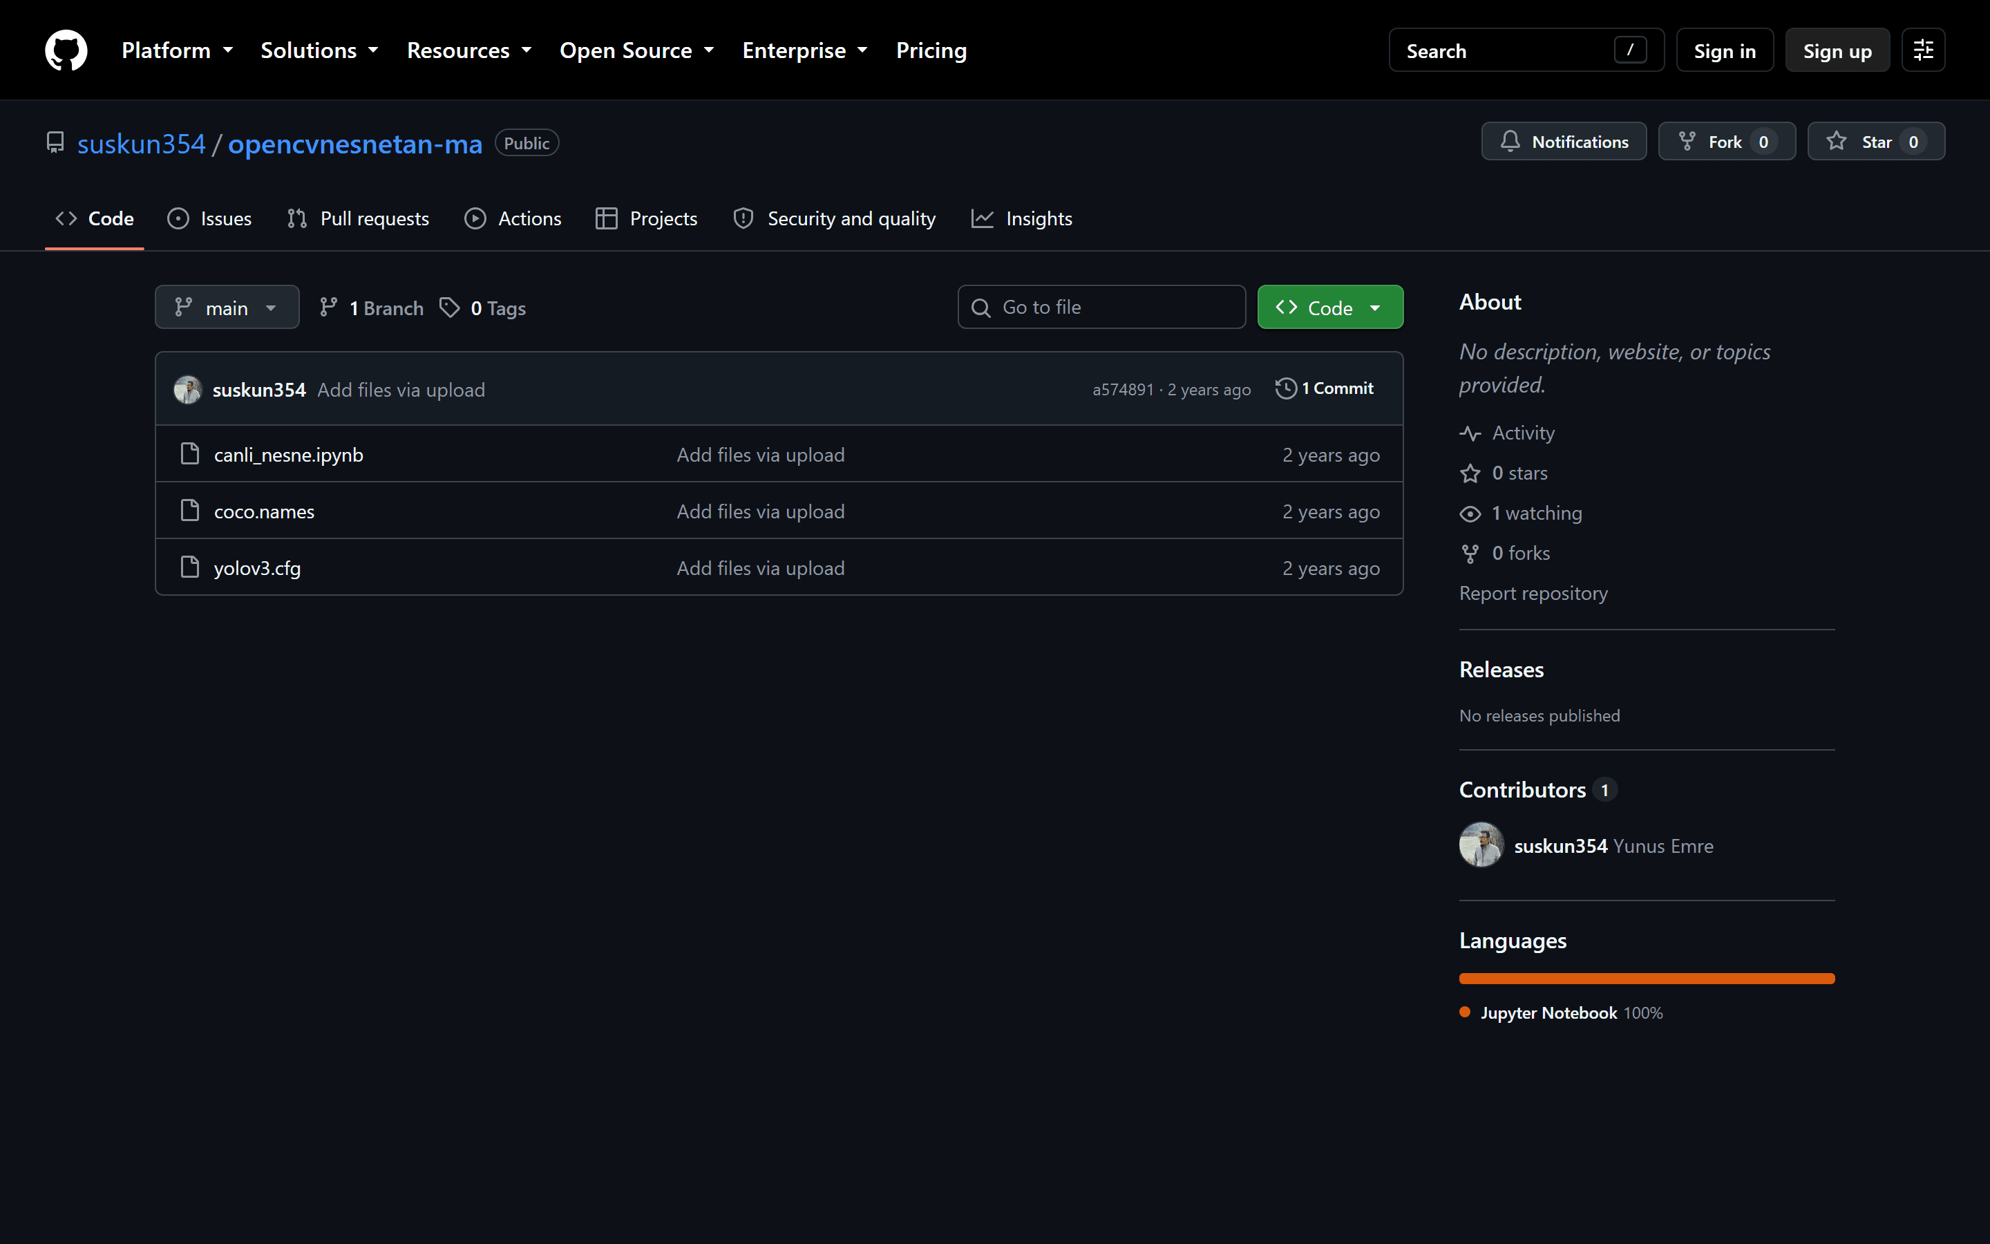1990x1244 pixels.
Task: Star this repository with the Star button
Action: point(1876,142)
